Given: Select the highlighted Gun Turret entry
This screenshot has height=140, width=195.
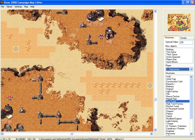Looking at the screenshot, I should coord(178,101).
